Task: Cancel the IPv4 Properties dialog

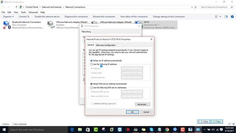Action: [146, 112]
